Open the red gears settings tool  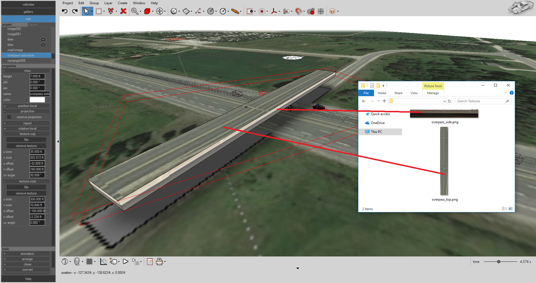point(311,11)
